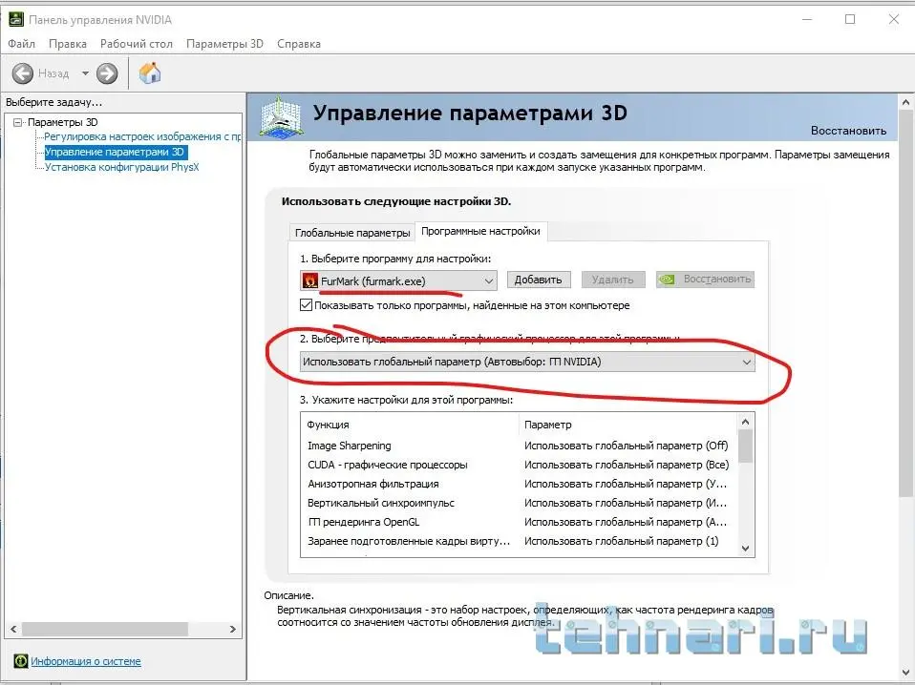Select Заранее подготовленные кадры row
Screen dimensions: 915x685
pos(519,541)
